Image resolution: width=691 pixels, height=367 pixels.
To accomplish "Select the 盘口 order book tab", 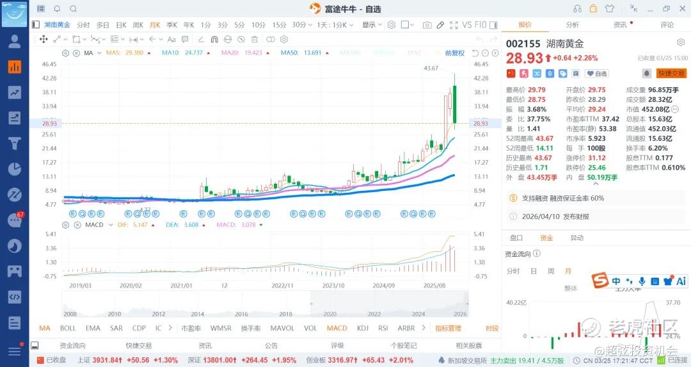I will [x=516, y=238].
